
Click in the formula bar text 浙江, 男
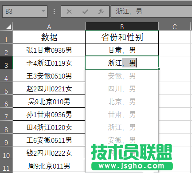(129, 12)
